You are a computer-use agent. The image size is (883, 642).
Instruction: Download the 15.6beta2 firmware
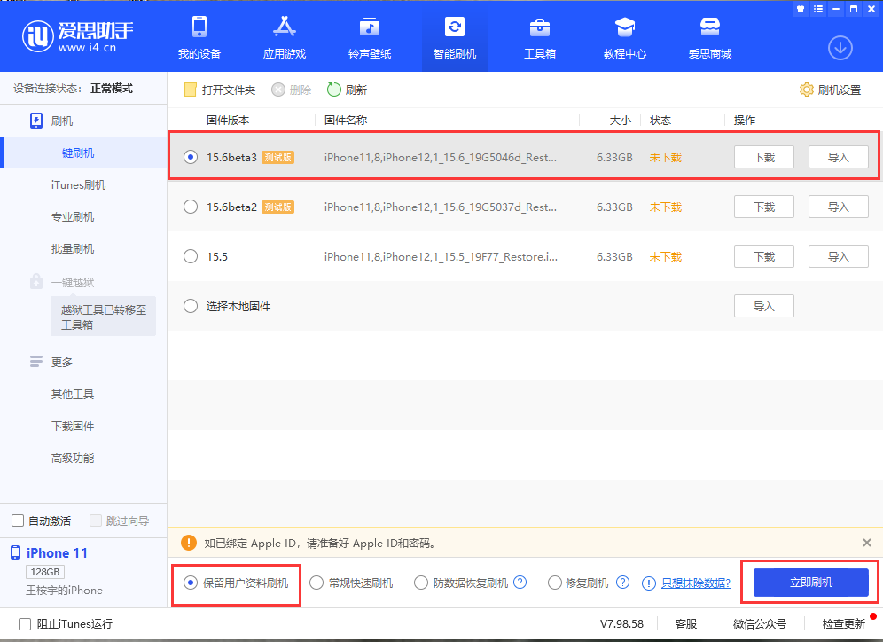click(763, 207)
